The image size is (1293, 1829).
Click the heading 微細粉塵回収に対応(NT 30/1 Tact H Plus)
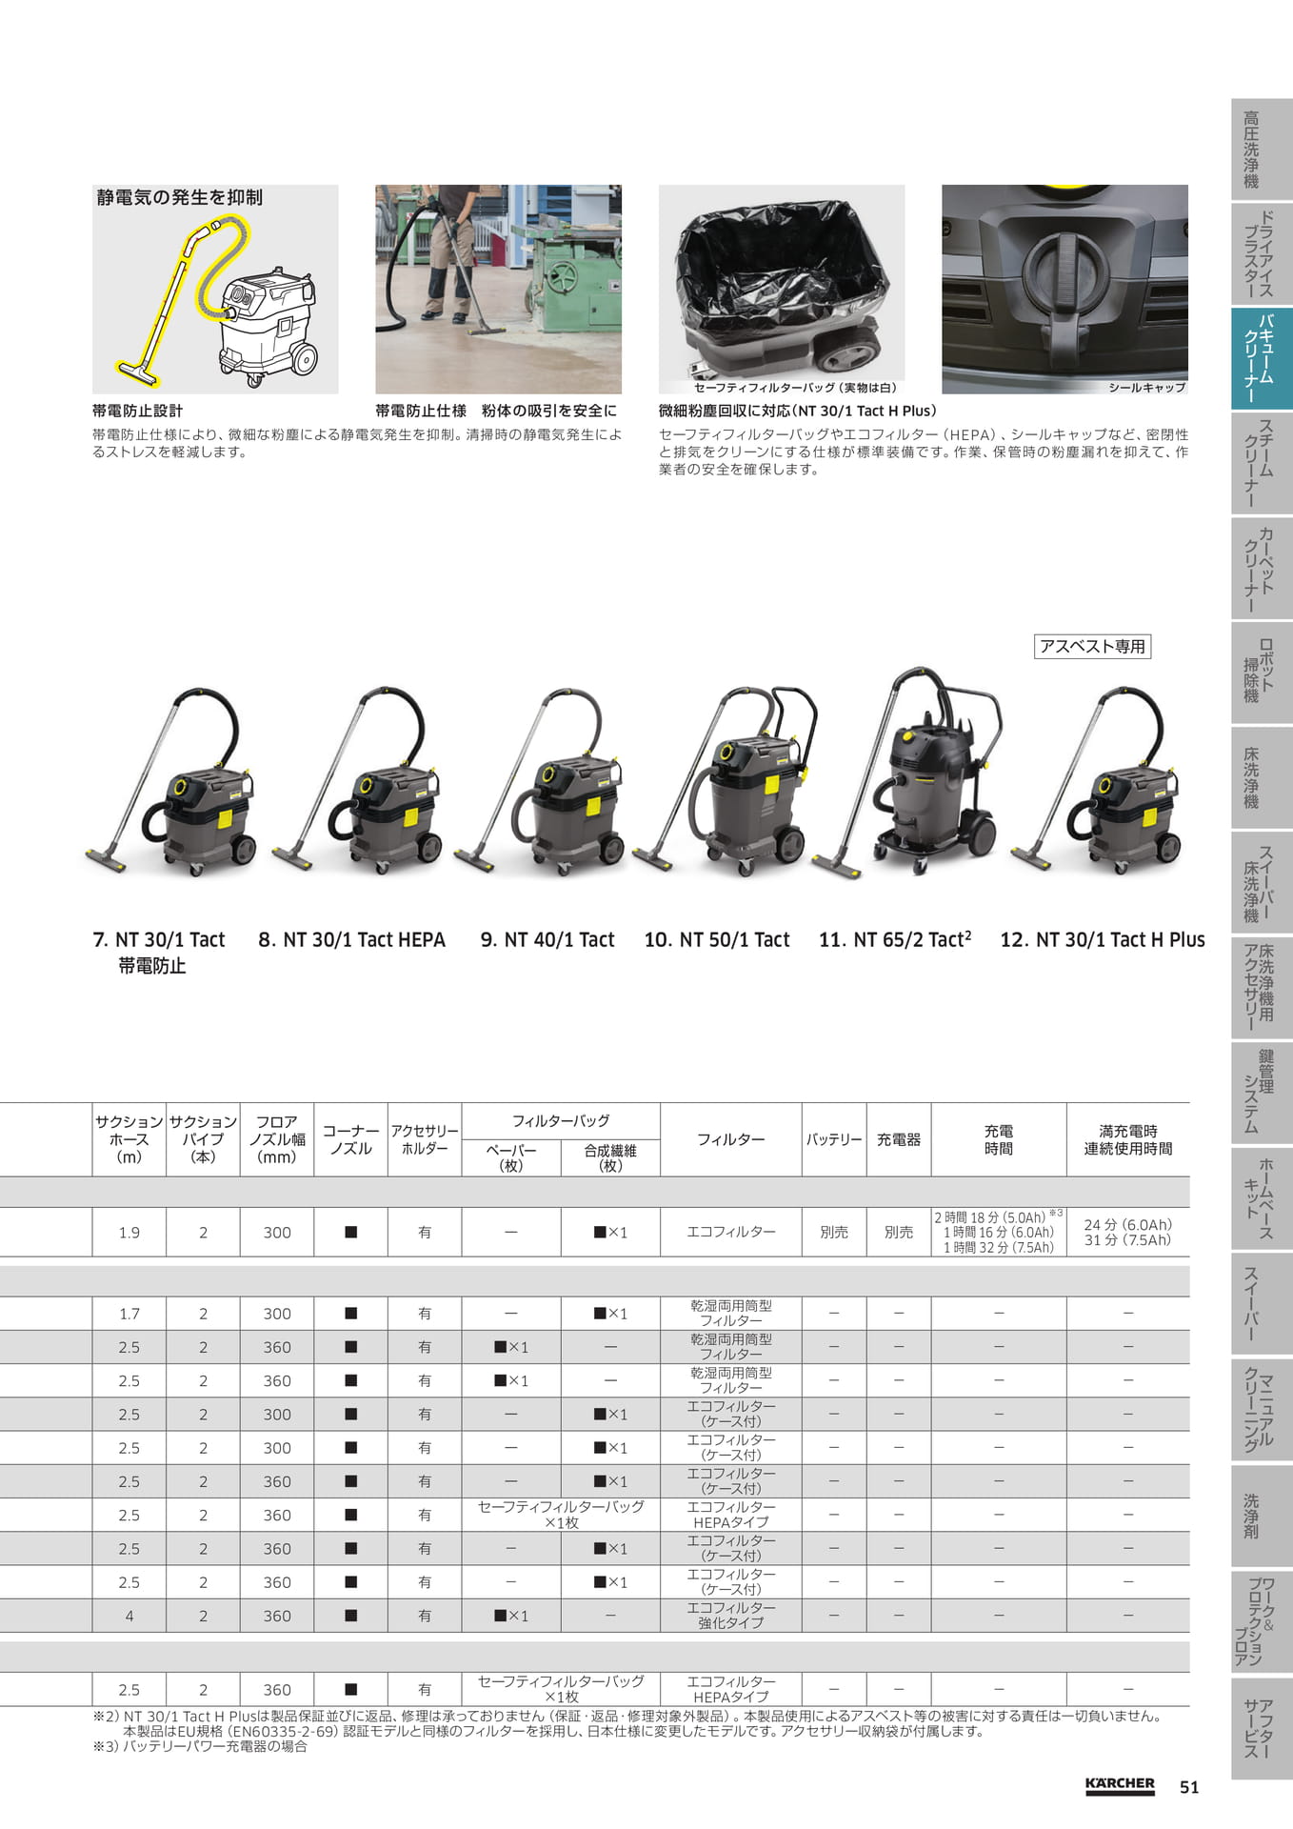pyautogui.click(x=798, y=411)
